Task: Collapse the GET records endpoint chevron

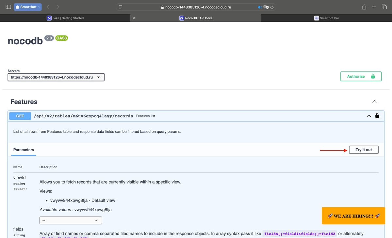Action: point(369,116)
